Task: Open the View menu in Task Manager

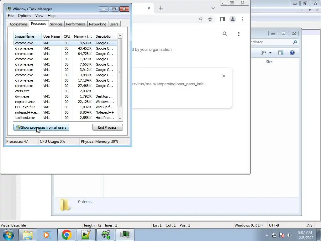Action: 39,16
